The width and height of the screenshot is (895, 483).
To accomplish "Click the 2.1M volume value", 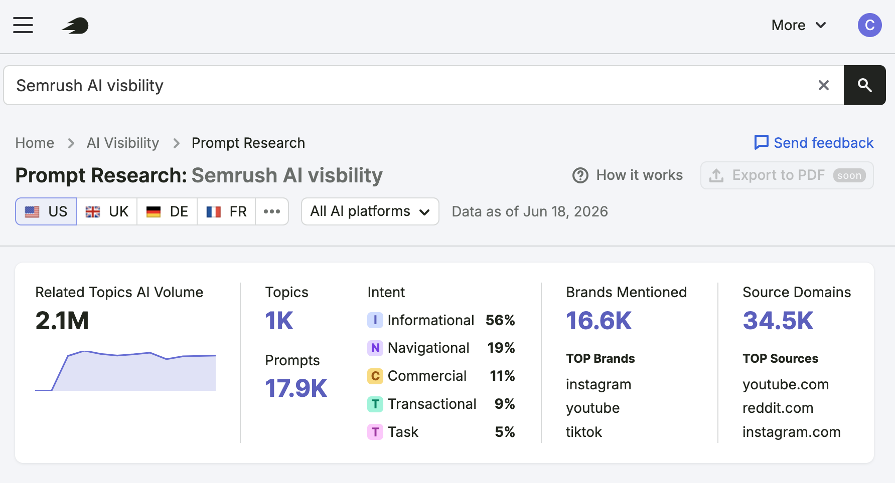I will (x=62, y=321).
